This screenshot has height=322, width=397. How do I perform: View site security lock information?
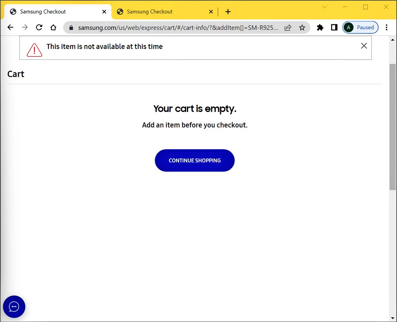[71, 28]
